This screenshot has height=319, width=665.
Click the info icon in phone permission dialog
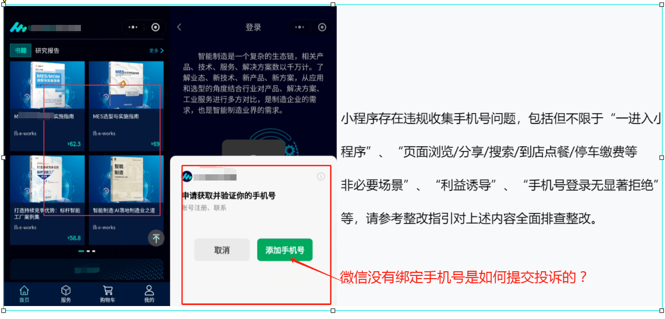coord(321,176)
